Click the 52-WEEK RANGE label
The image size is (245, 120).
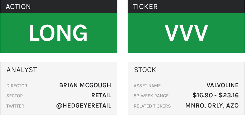tap(151, 96)
